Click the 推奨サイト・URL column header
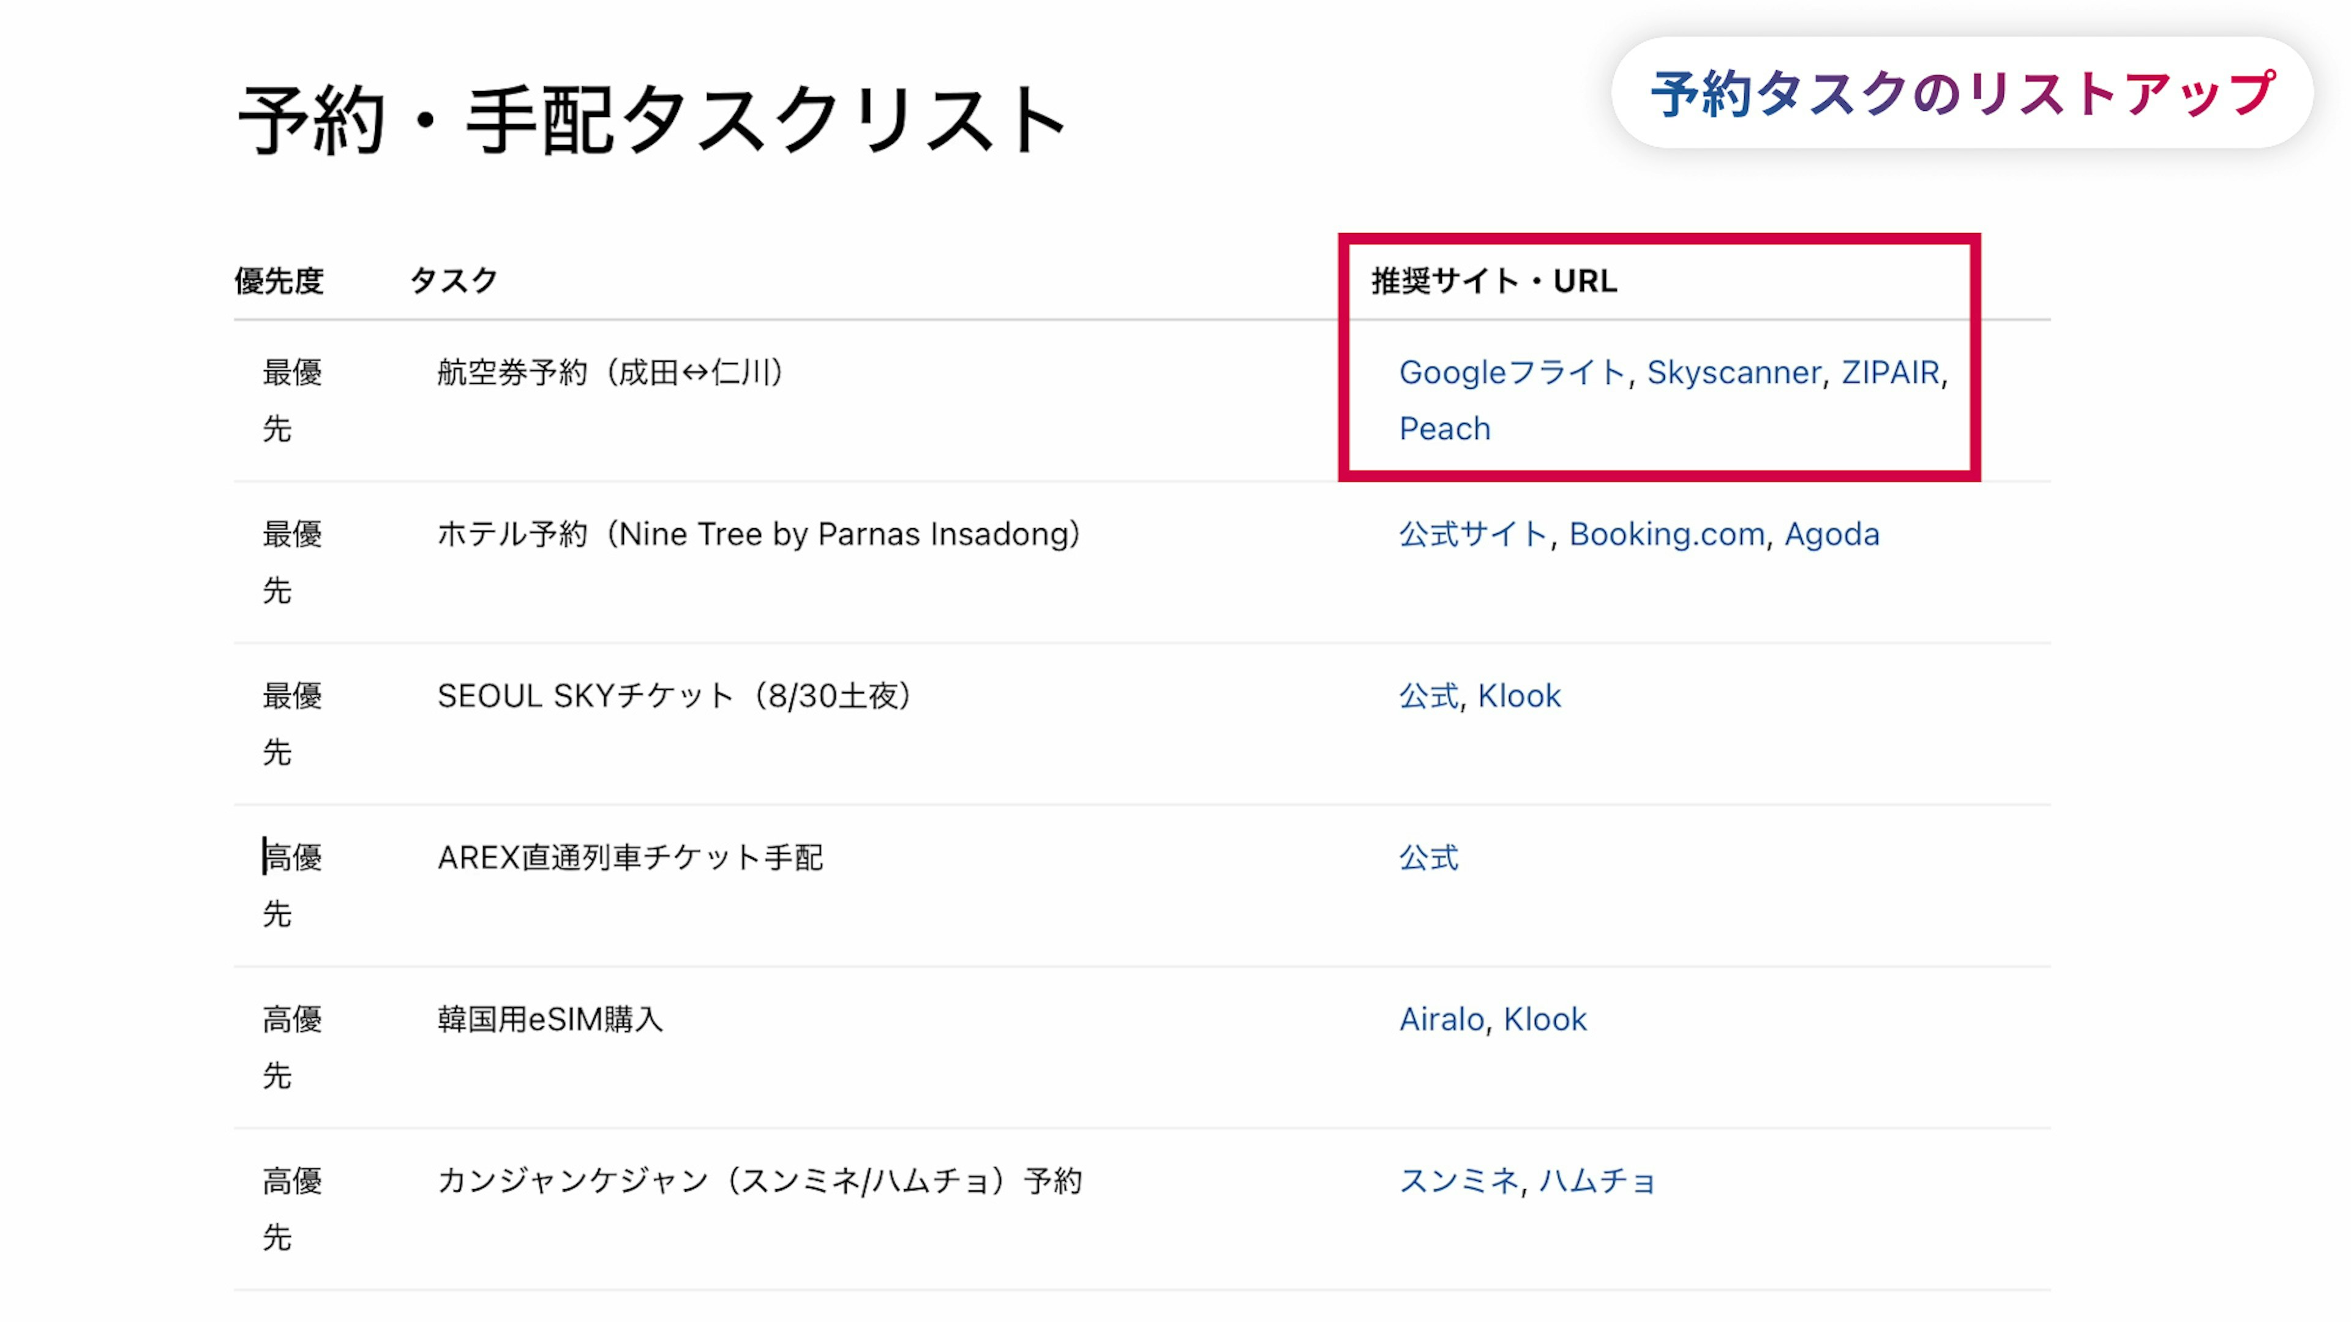This screenshot has height=1322, width=2351. (x=1493, y=281)
